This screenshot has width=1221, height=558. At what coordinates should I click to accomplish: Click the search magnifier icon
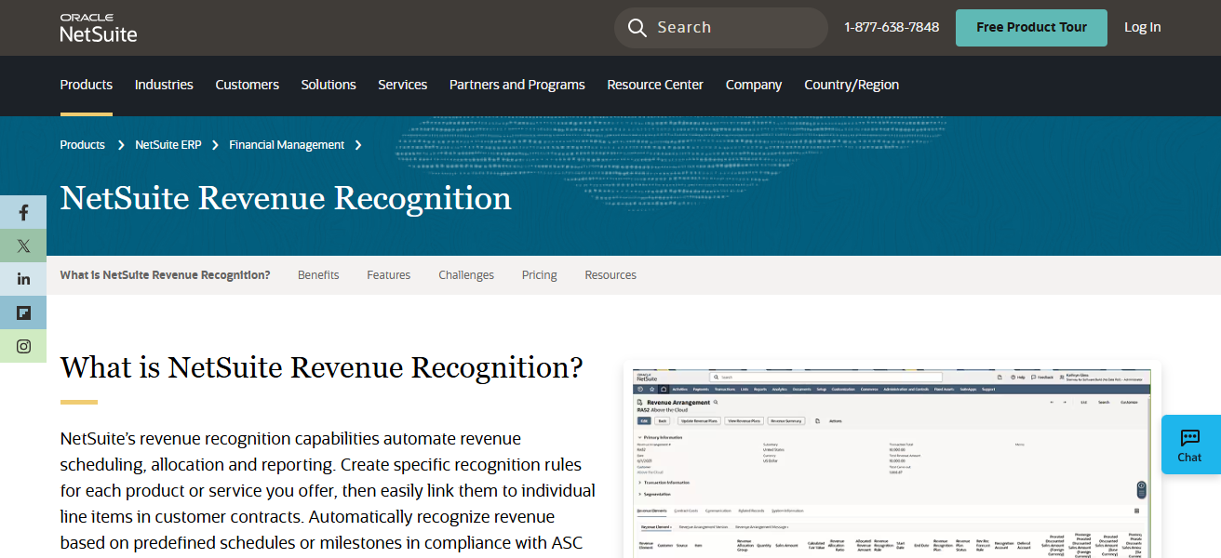pyautogui.click(x=637, y=27)
